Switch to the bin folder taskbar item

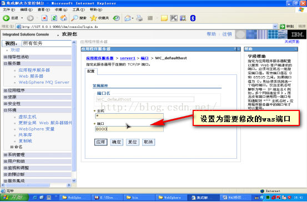tap(139, 198)
